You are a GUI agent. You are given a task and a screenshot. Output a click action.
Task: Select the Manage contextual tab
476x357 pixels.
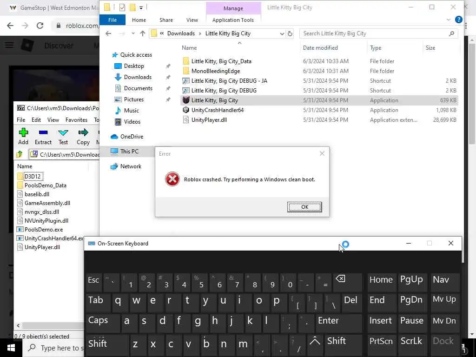click(x=233, y=8)
